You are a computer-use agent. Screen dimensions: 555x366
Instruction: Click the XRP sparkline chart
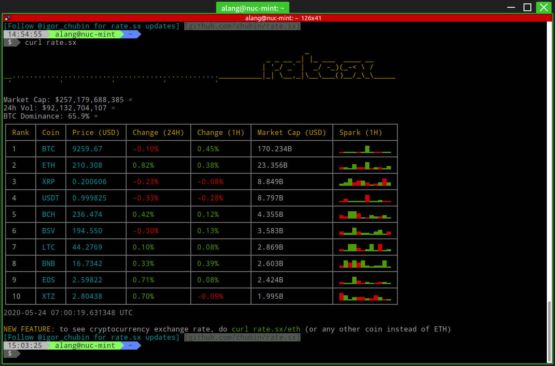(365, 182)
